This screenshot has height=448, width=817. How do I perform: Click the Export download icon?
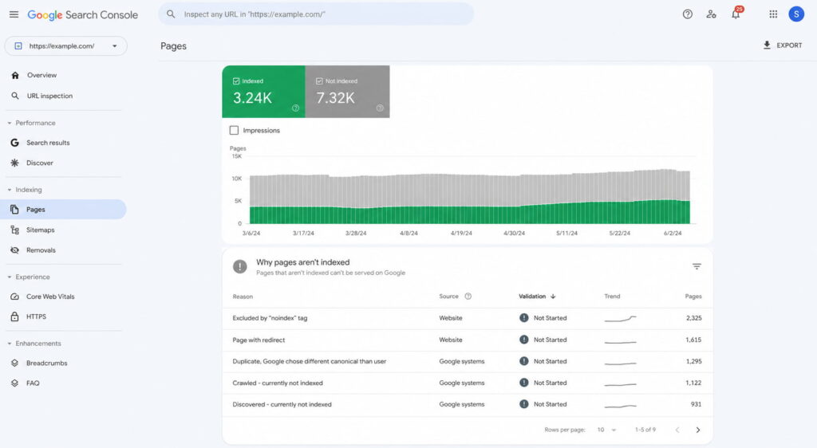click(x=767, y=45)
